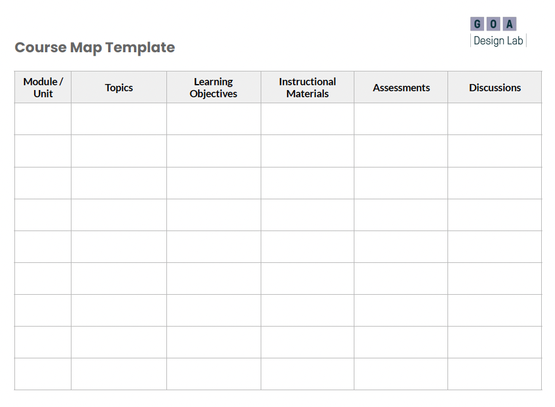Click the Learning Objectives header cell
555x407 pixels.
coord(213,88)
